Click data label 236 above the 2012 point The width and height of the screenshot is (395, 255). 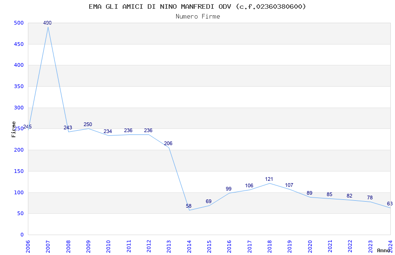click(148, 130)
